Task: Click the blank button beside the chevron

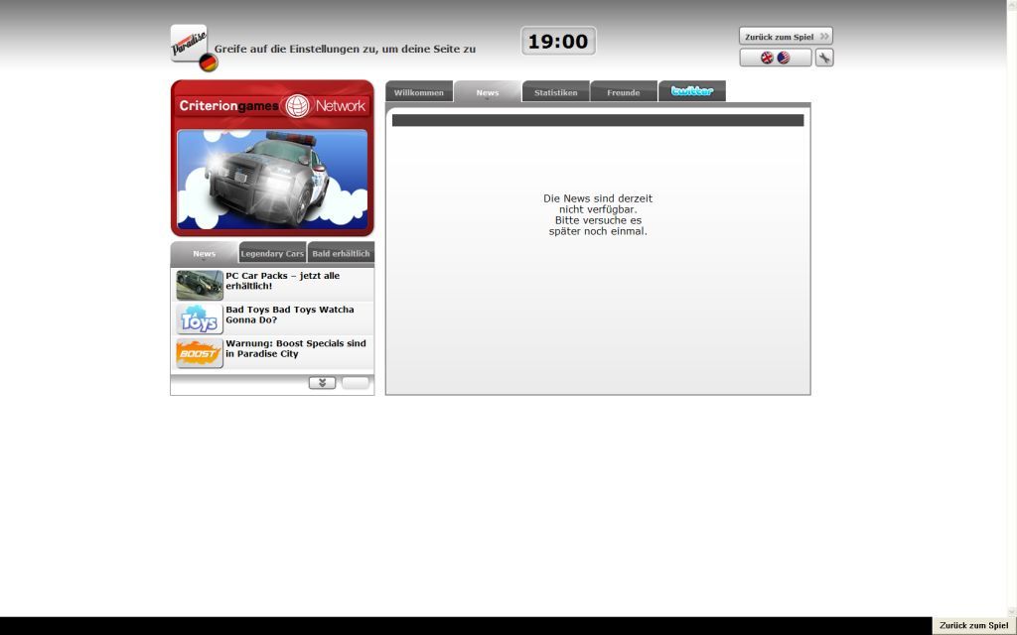Action: pos(356,383)
